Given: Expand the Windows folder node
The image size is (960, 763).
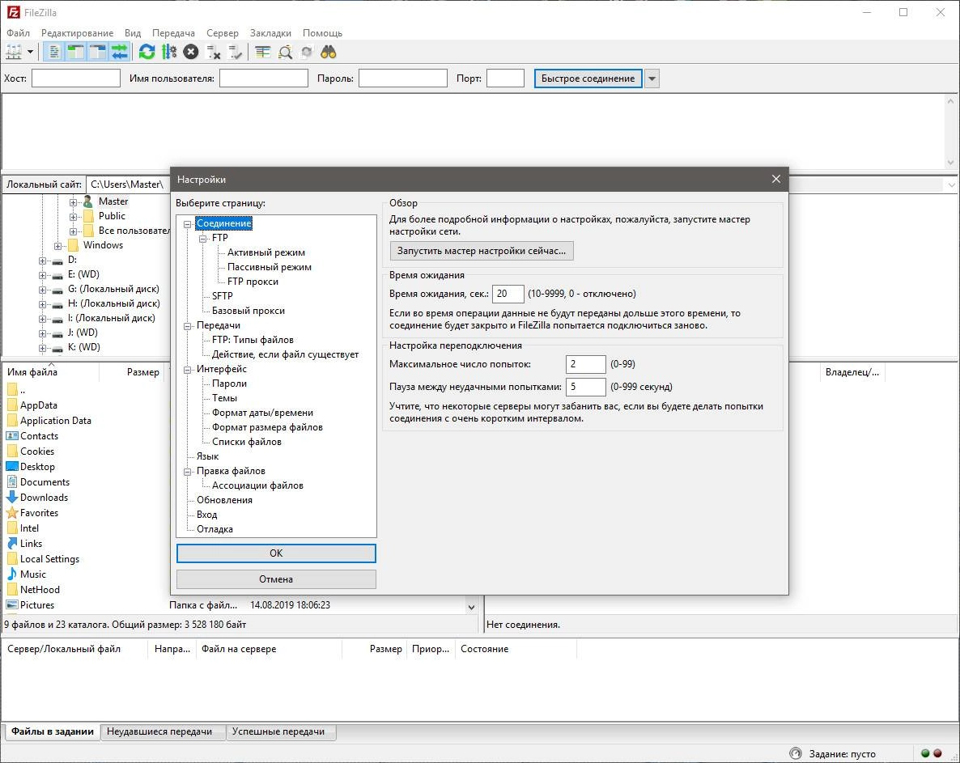Looking at the screenshot, I should pyautogui.click(x=57, y=246).
